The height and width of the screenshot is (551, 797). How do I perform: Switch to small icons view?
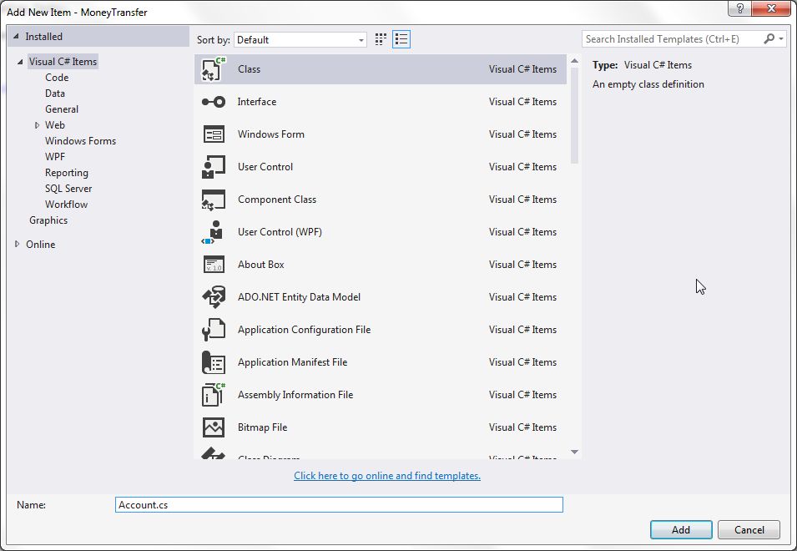381,39
